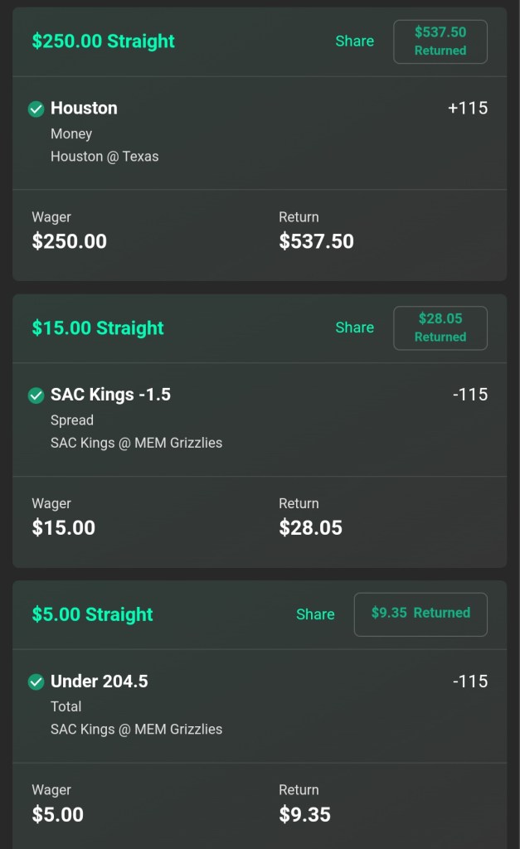
Task: Click green checkmark beside Under 204.5
Action: (x=36, y=682)
